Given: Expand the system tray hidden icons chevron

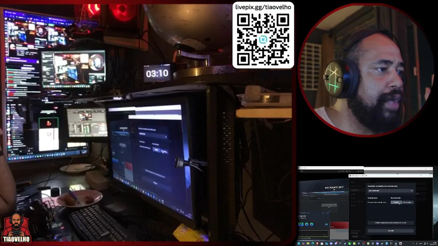Looking at the screenshot, I should pyautogui.click(x=413, y=244).
